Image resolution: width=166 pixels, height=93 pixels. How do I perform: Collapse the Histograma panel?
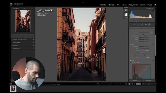point(154,8)
